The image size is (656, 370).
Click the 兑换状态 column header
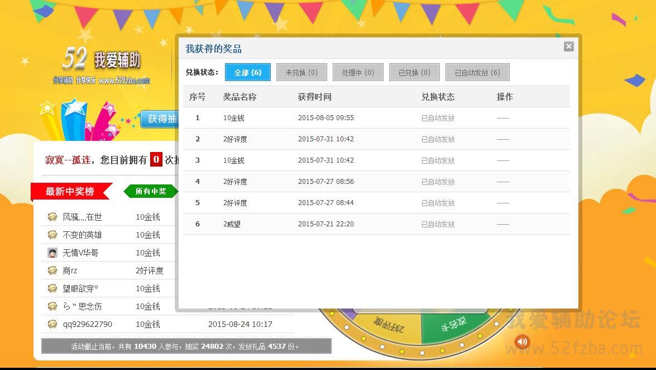[x=438, y=97]
